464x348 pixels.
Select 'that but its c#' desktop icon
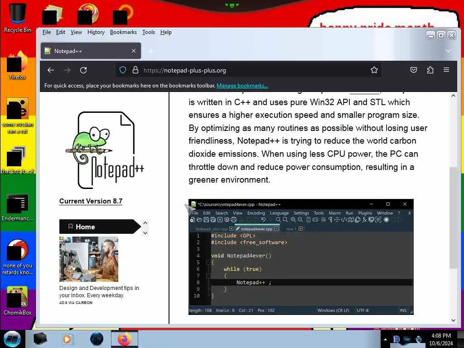[x=18, y=160]
